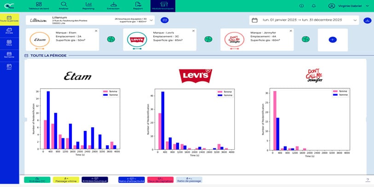Click the teal range indicator under Levi's logo

pyautogui.click(x=137, y=49)
